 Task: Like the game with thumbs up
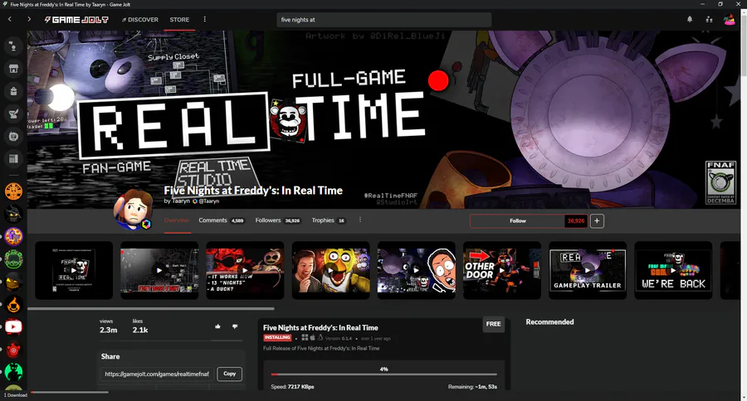(x=217, y=326)
